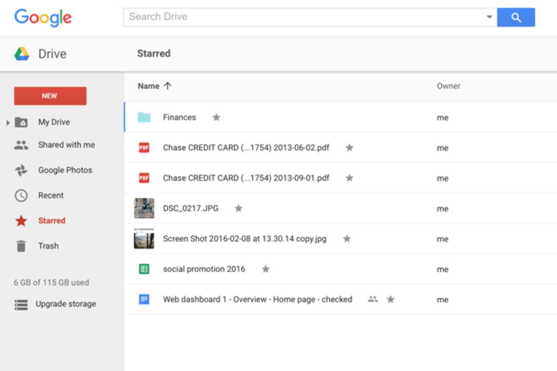Click the red NEW button
The image size is (557, 371).
pos(50,96)
